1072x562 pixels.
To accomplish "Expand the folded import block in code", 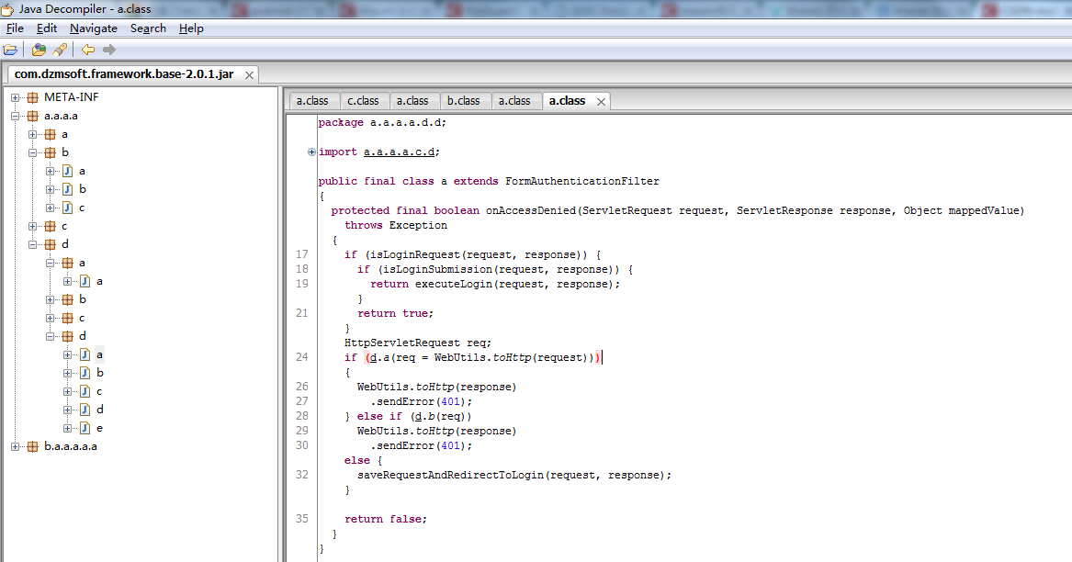I will click(x=311, y=152).
